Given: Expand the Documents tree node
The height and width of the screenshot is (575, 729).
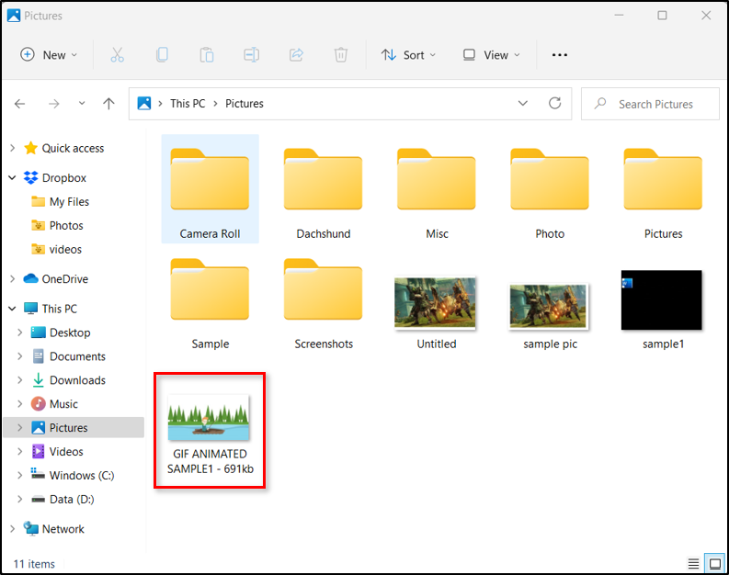Looking at the screenshot, I should click(20, 356).
